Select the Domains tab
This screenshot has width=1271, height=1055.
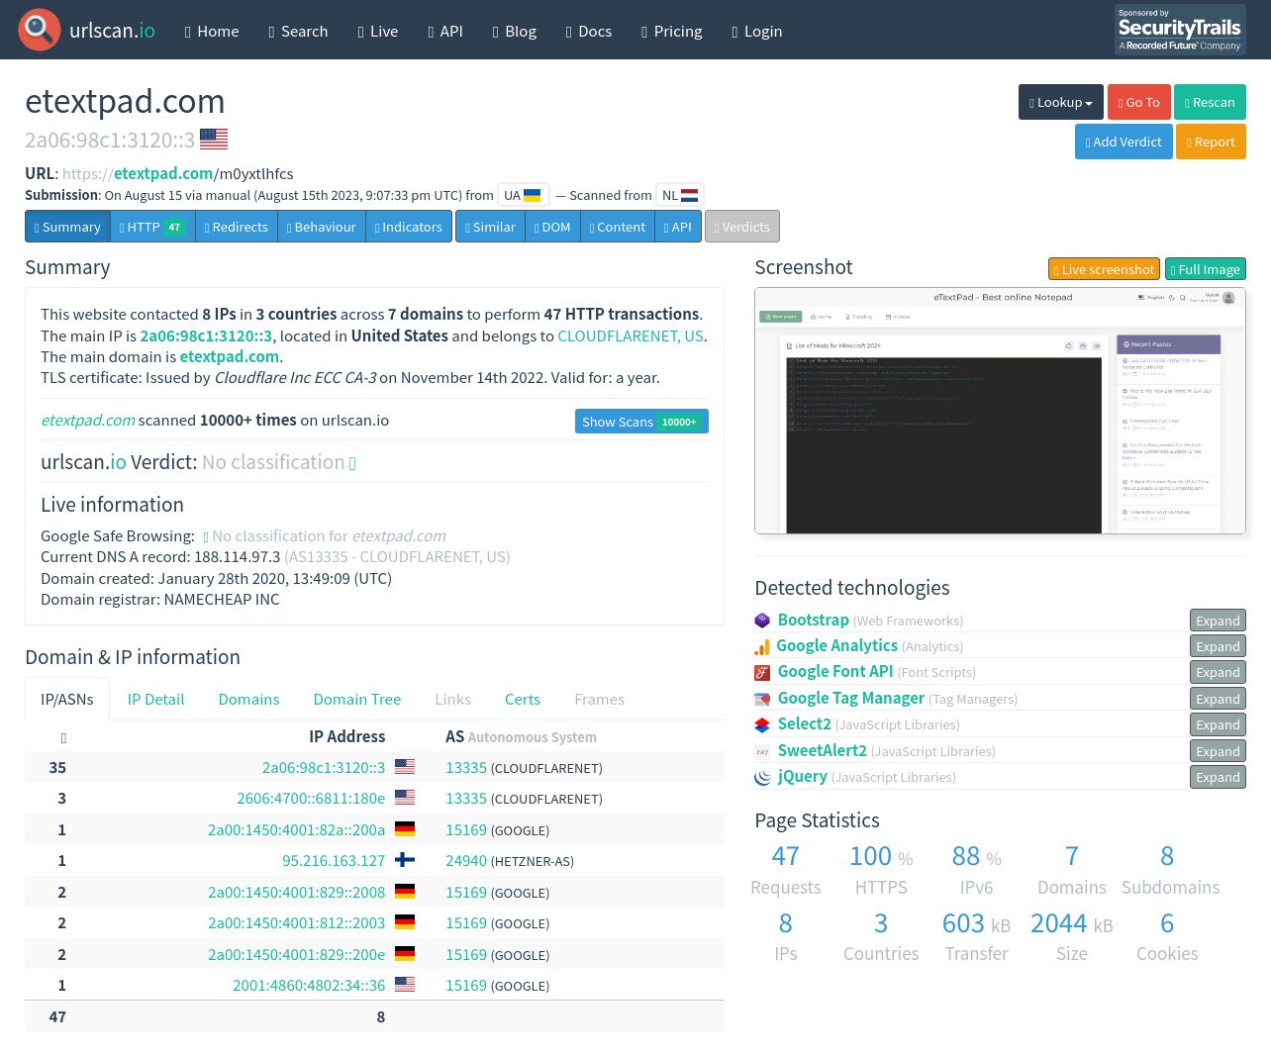[x=248, y=699]
